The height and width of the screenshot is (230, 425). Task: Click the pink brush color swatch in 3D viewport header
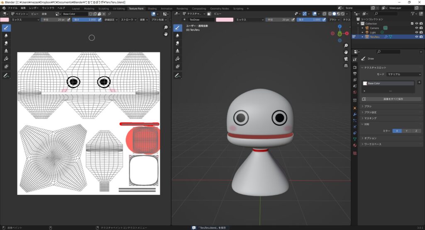[x=224, y=19]
